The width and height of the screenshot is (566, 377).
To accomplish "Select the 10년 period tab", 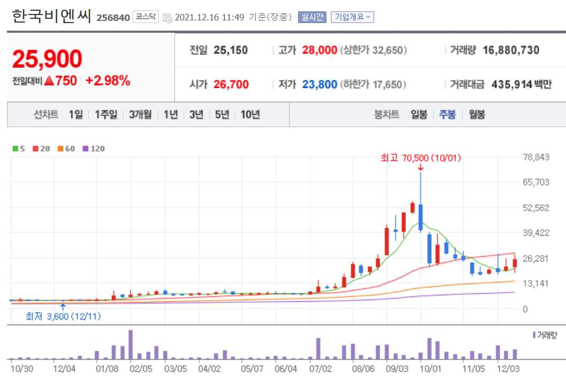I will [248, 114].
